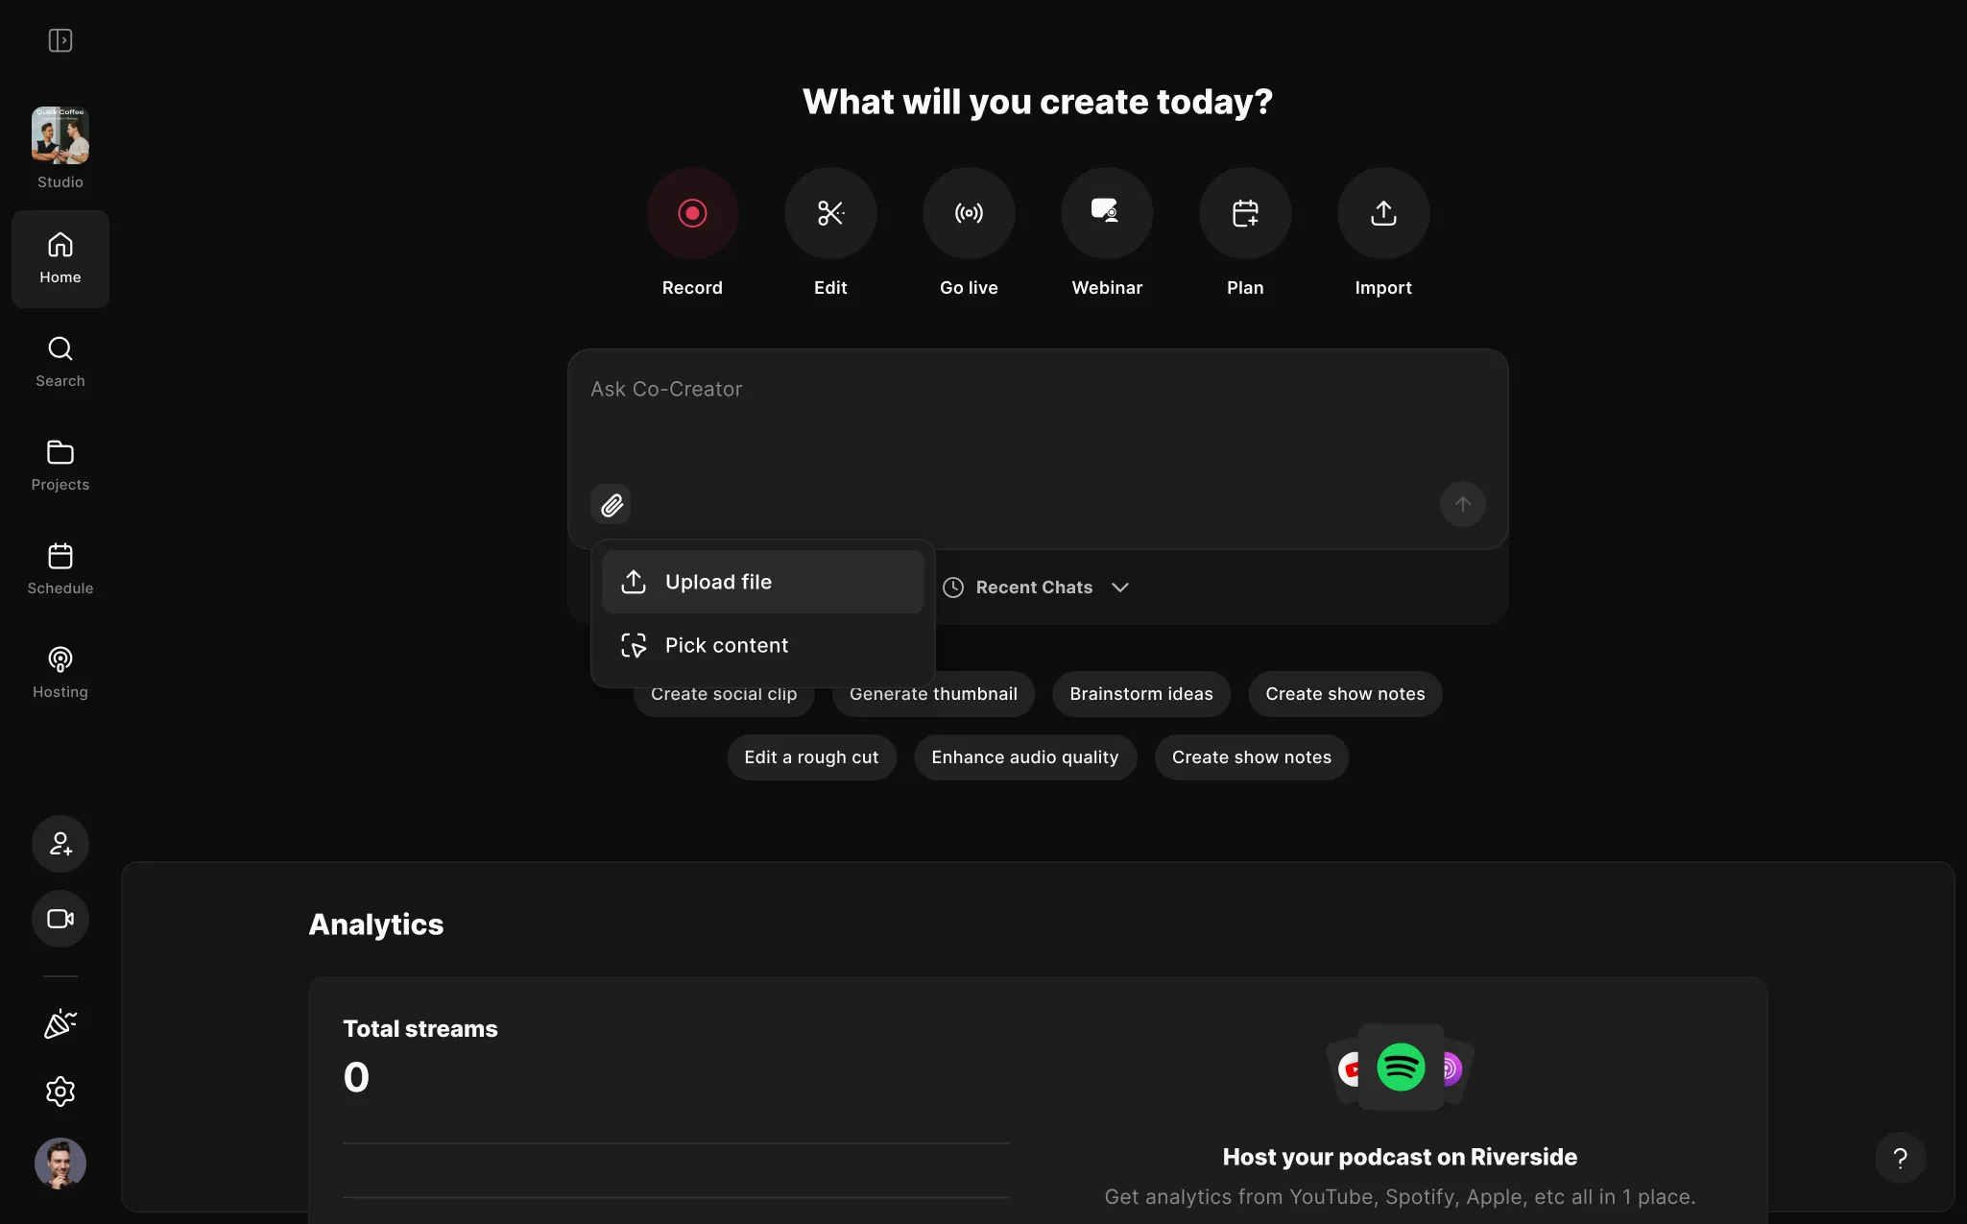Screen dimensions: 1967x1224
Task: Click the Spotify logo icon
Action: click(x=1401, y=1068)
